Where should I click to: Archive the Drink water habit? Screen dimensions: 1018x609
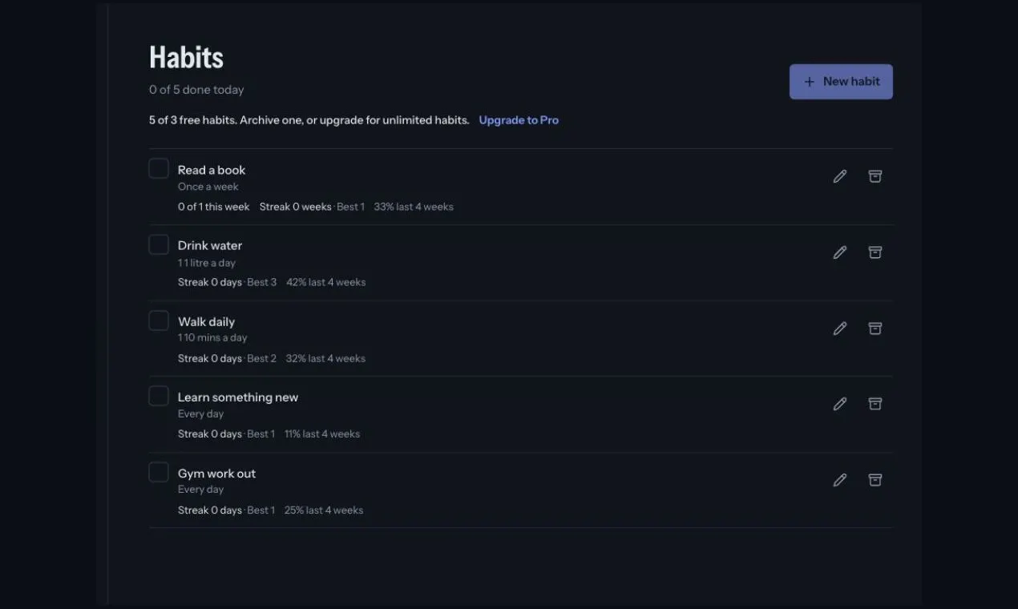click(x=875, y=252)
